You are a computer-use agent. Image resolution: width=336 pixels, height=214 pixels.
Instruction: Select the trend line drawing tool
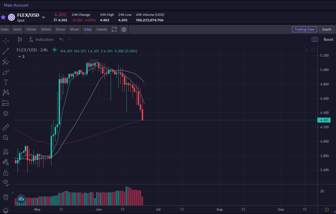(x=6, y=51)
